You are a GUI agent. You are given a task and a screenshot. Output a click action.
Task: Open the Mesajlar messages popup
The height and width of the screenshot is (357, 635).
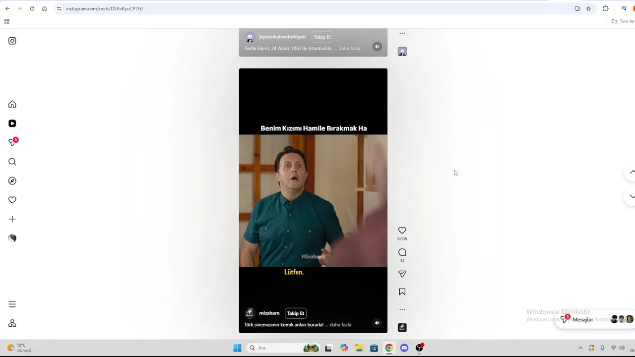[594, 319]
